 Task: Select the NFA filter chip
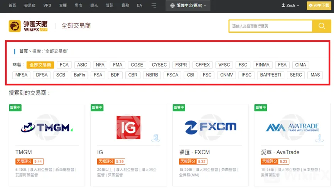pos(100,65)
